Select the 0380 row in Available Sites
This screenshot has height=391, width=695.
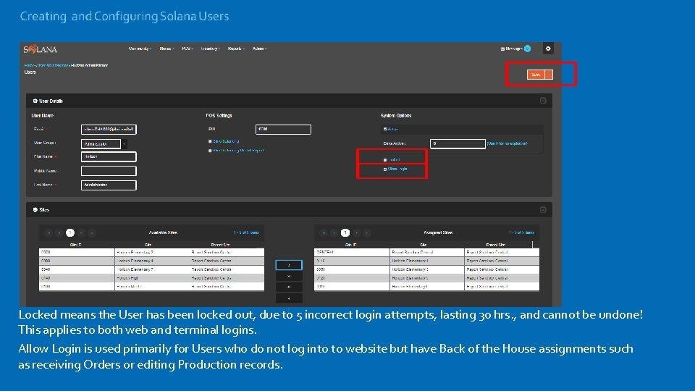(x=151, y=261)
